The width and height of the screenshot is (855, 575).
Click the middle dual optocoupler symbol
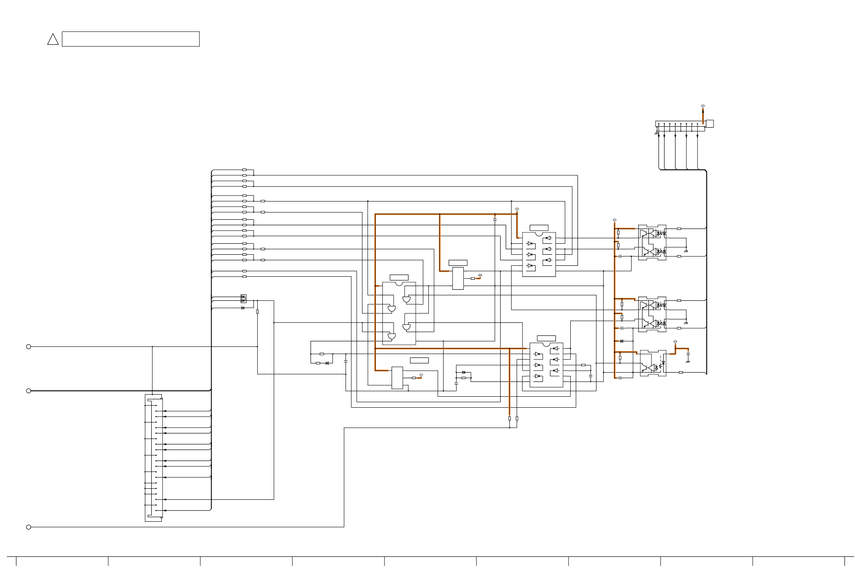pos(652,314)
